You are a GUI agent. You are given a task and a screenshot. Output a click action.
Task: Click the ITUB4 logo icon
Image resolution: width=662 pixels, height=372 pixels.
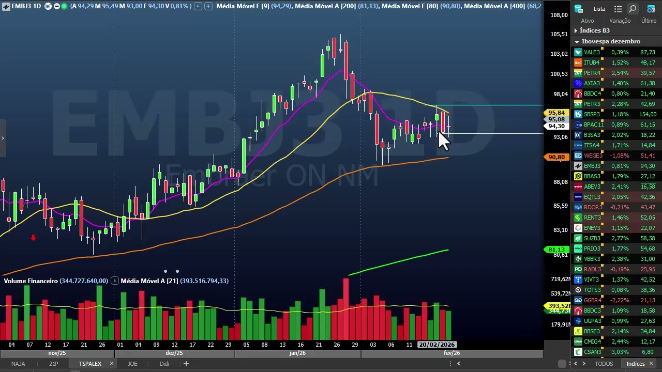click(578, 63)
